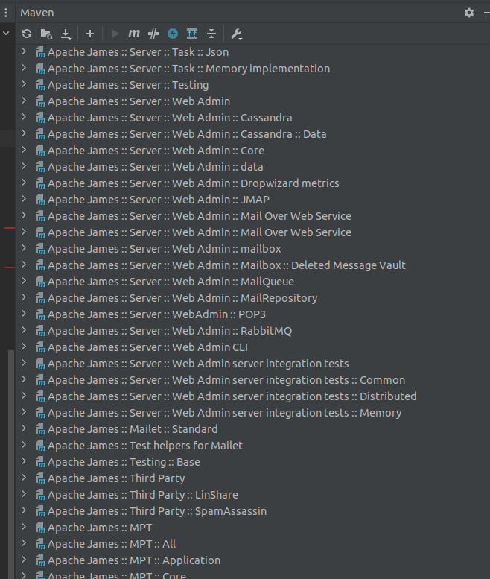This screenshot has height=579, width=490.
Task: Click the Third Party :: LinShare module icon
Action: tap(40, 495)
